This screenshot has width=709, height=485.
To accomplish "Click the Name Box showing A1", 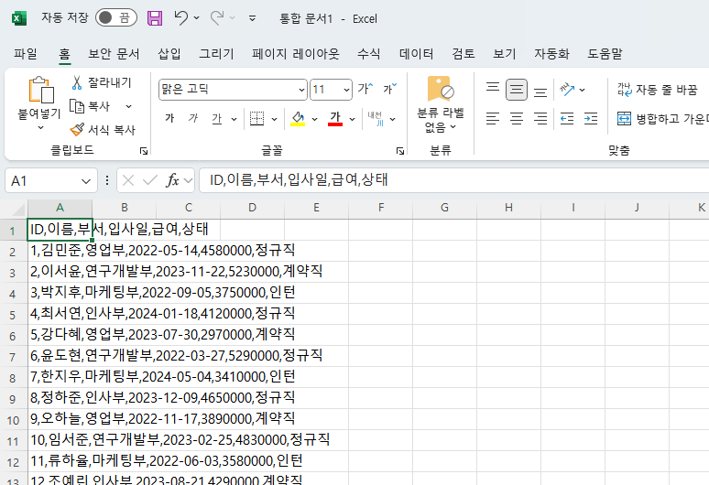I will click(x=42, y=180).
